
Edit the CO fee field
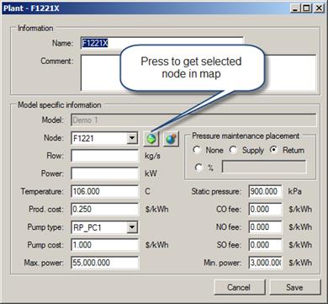pos(265,210)
